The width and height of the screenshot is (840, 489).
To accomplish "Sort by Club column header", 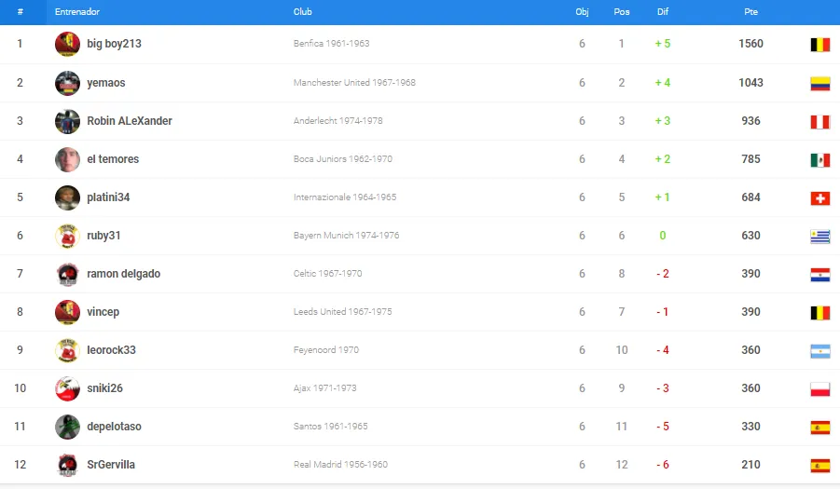I will pyautogui.click(x=303, y=12).
